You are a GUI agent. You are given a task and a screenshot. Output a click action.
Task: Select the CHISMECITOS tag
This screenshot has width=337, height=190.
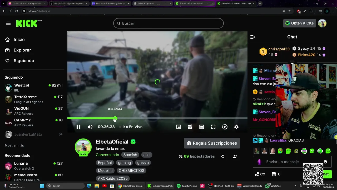pyautogui.click(x=131, y=171)
